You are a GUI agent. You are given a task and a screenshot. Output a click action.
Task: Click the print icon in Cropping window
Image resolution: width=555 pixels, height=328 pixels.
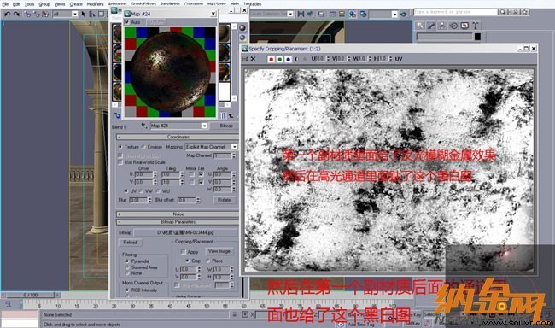[x=245, y=59]
